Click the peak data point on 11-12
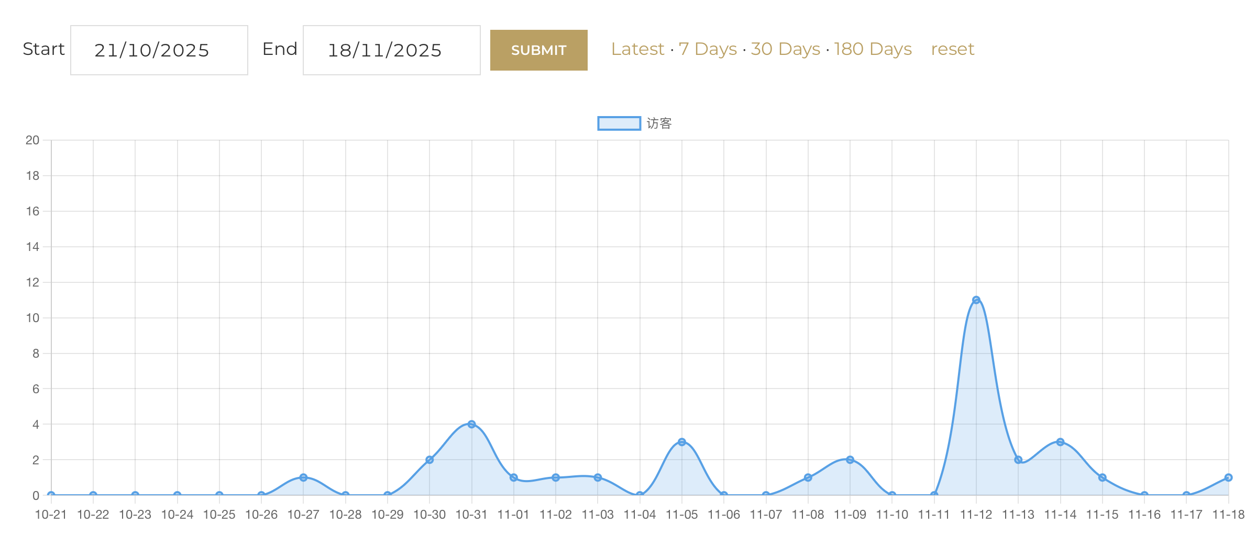 976,300
